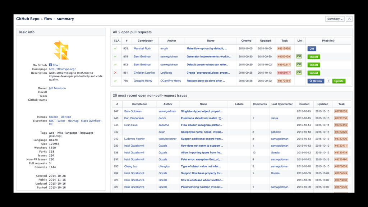Click the OK lint badge for pull 861
The width and height of the screenshot is (368, 207).
[299, 72]
